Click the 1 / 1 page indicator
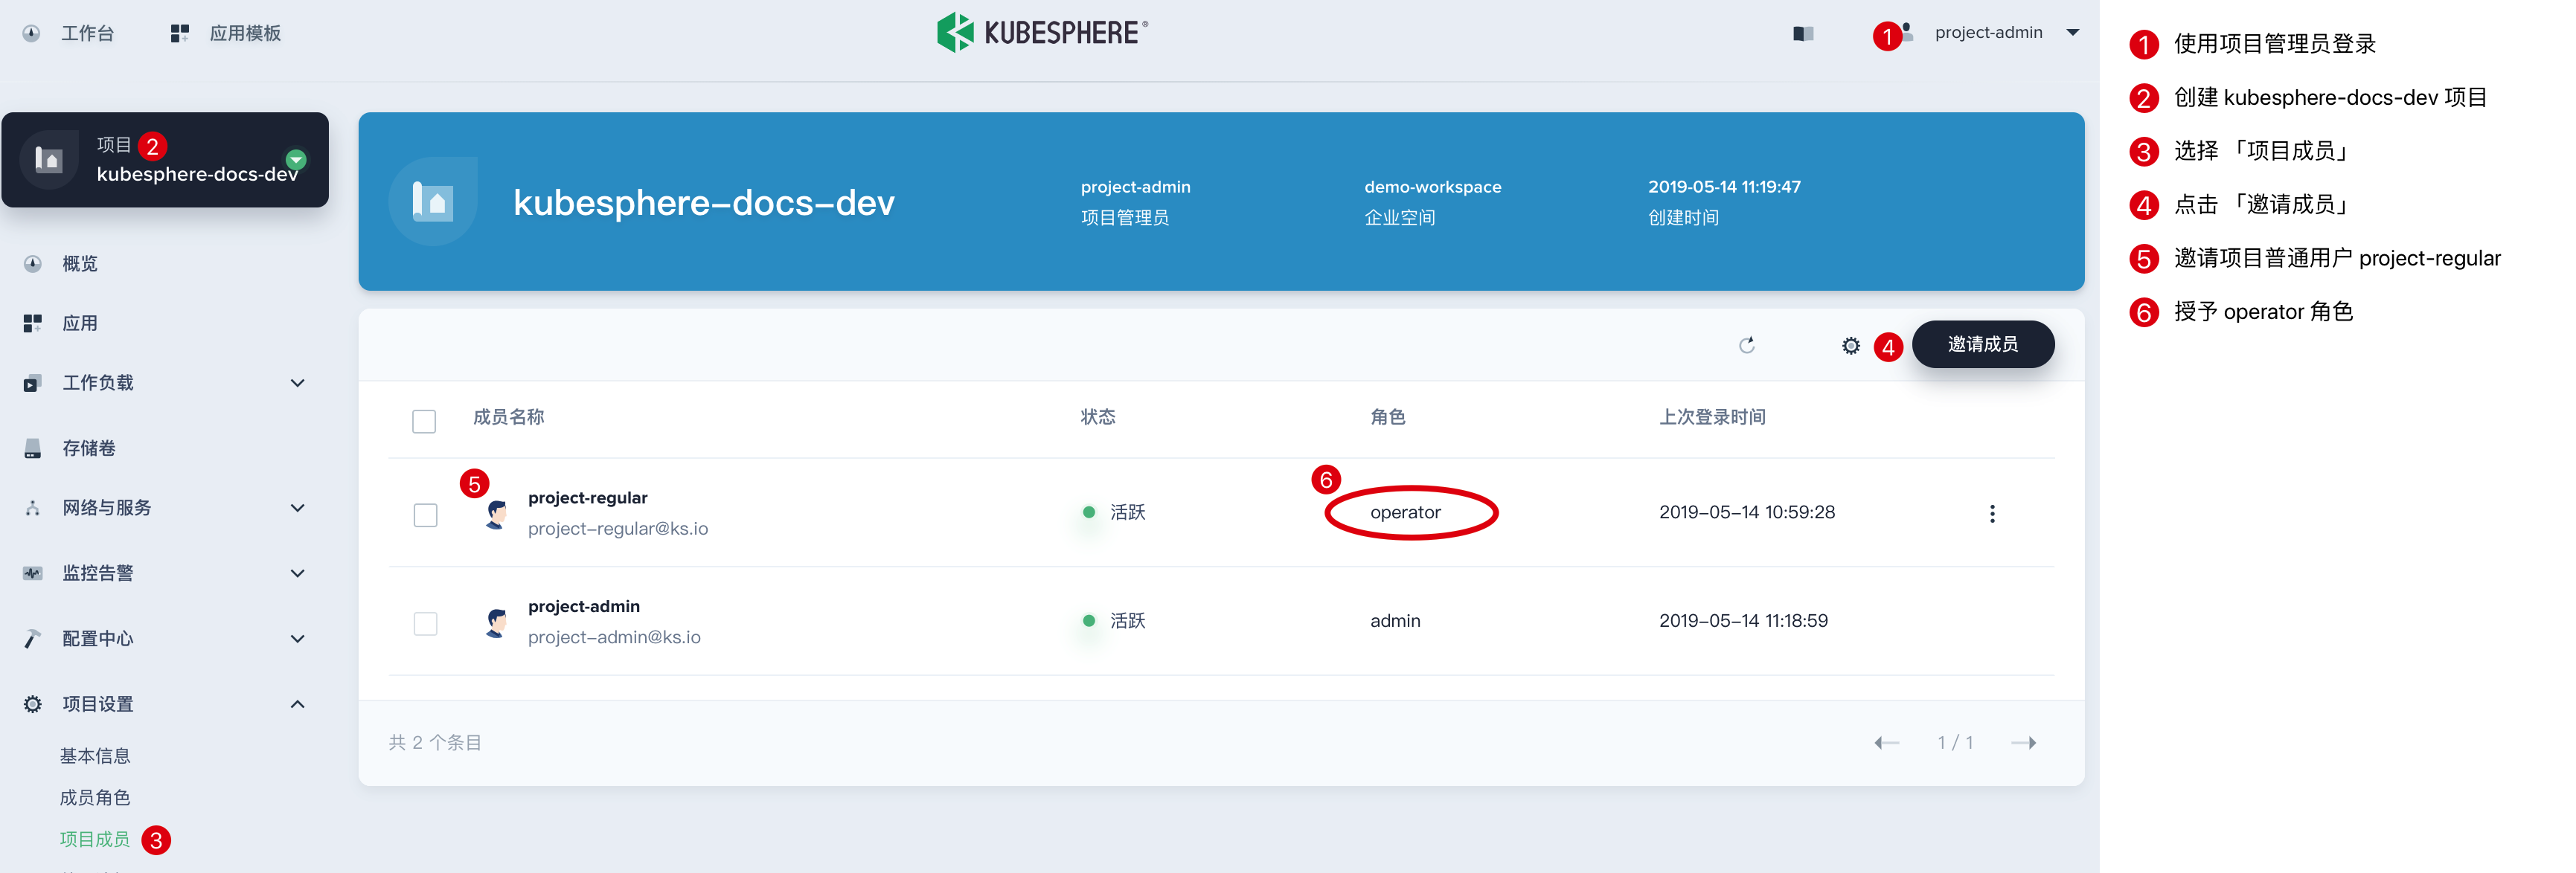The image size is (2576, 873). pyautogui.click(x=1955, y=742)
